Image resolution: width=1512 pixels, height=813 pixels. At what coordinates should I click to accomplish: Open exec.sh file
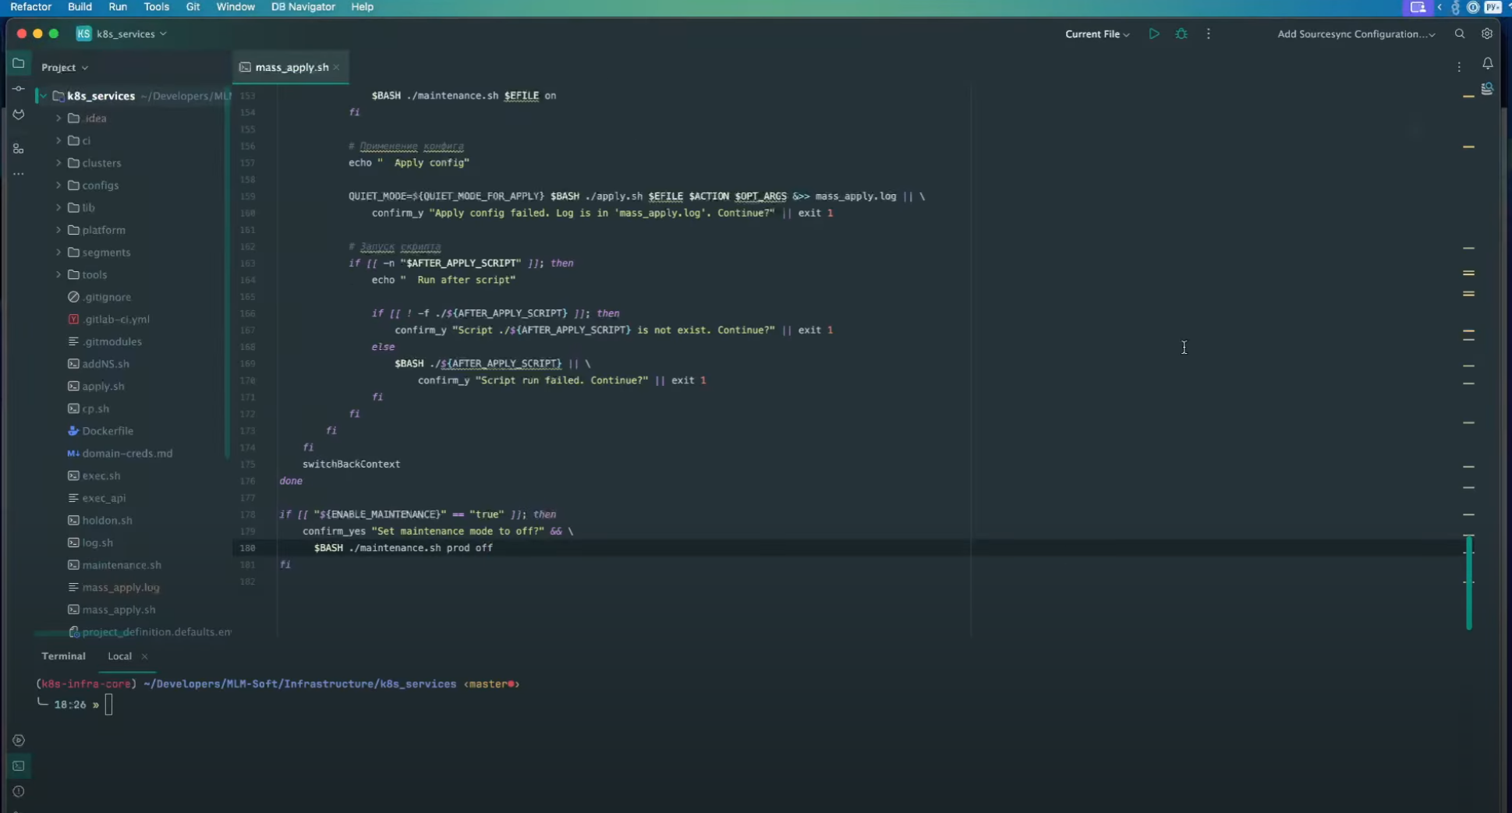tap(101, 475)
